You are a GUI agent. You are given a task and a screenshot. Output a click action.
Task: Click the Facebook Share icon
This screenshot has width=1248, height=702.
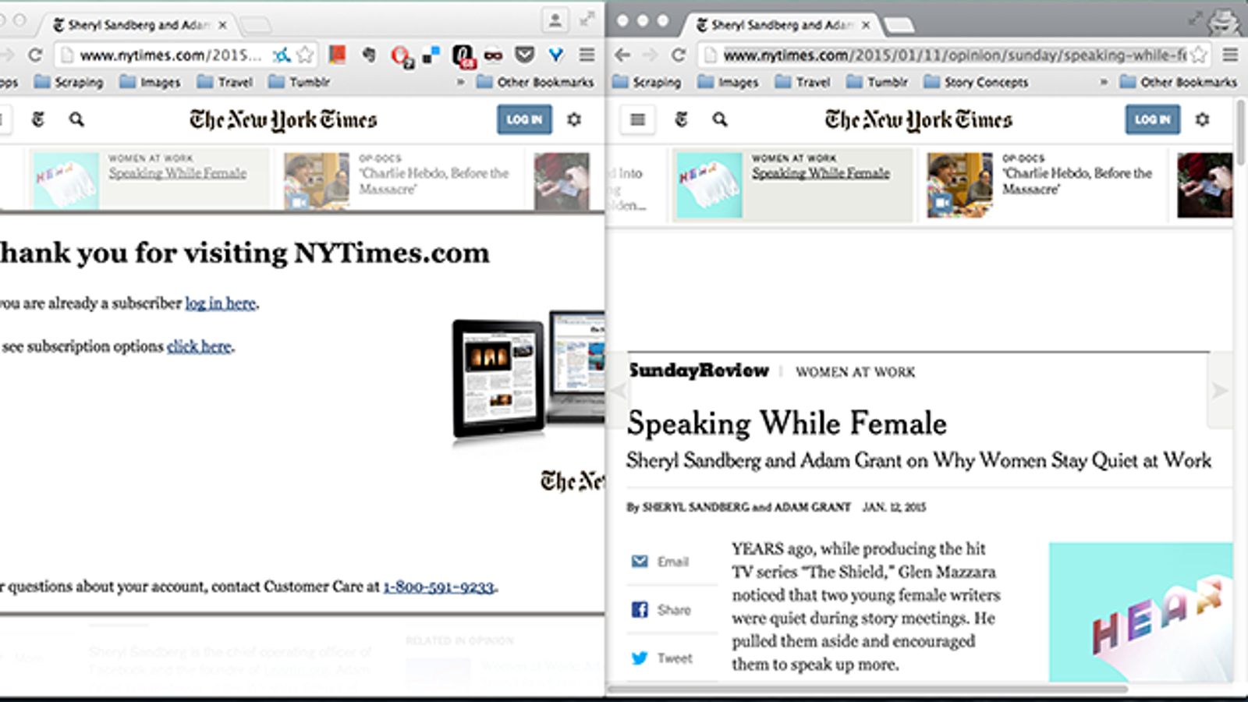pos(640,610)
